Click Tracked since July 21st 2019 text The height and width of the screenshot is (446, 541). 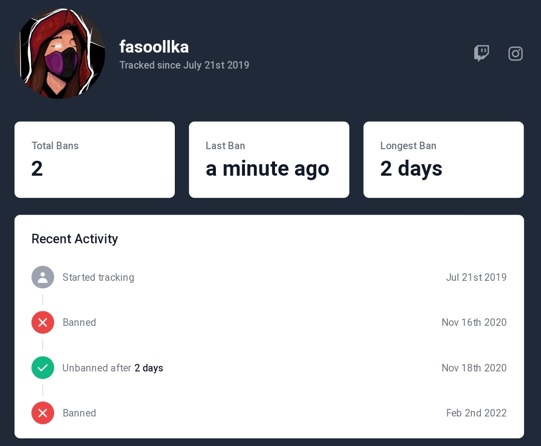coord(184,65)
